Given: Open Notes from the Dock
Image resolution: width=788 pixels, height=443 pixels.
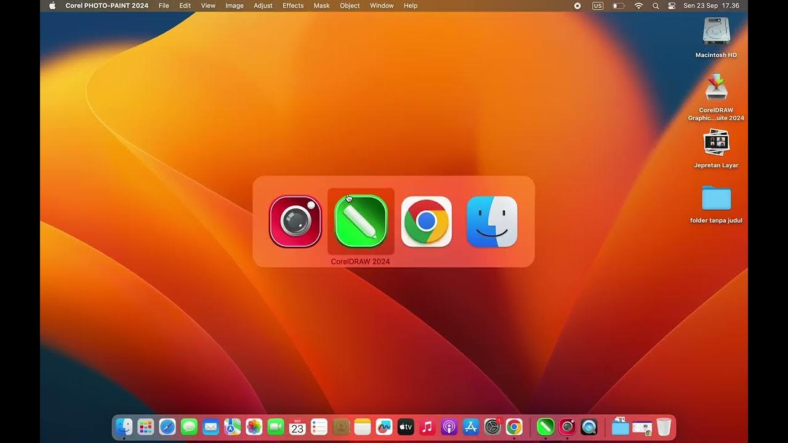Looking at the screenshot, I should pyautogui.click(x=363, y=426).
